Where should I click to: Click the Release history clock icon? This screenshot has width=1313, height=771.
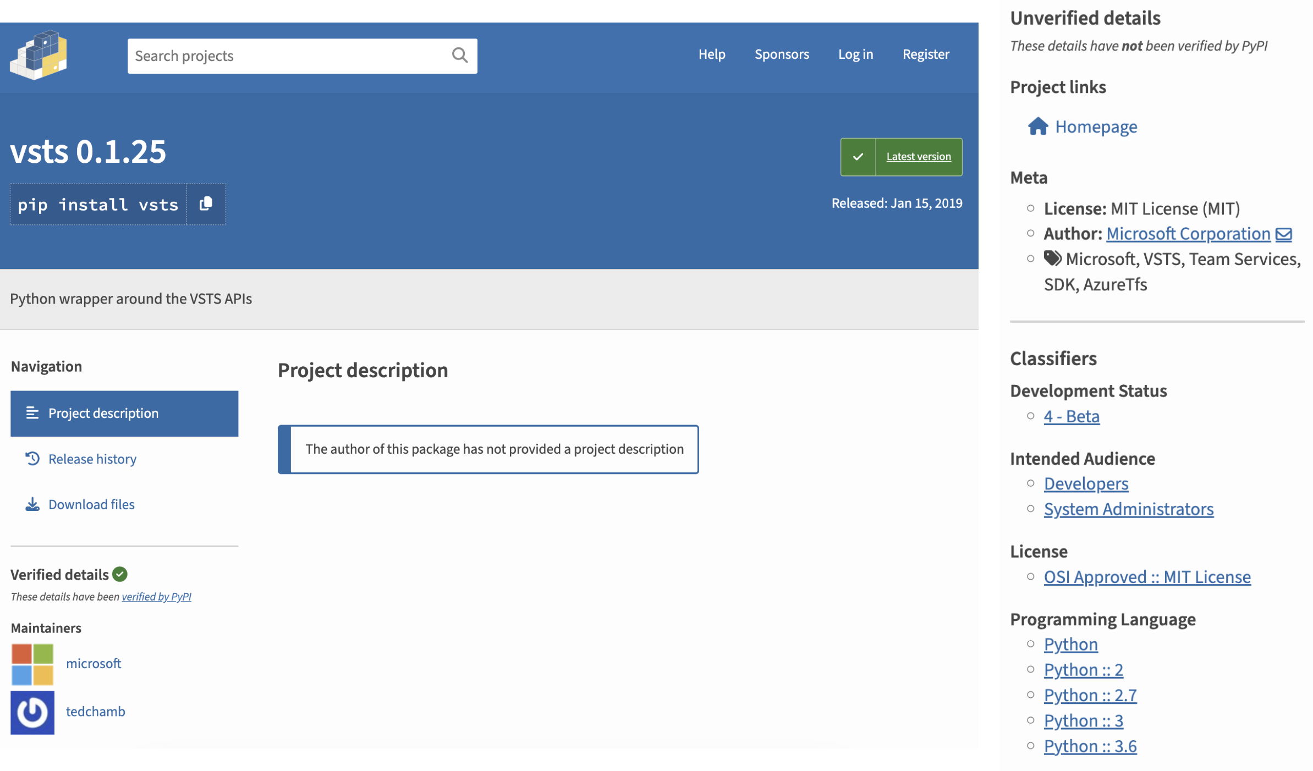click(32, 459)
